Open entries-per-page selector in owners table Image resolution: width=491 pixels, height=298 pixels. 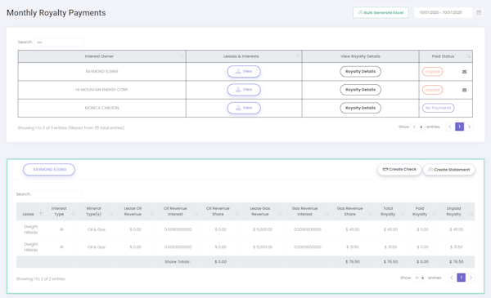click(417, 127)
